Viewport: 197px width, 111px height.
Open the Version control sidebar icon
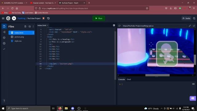click(4, 32)
